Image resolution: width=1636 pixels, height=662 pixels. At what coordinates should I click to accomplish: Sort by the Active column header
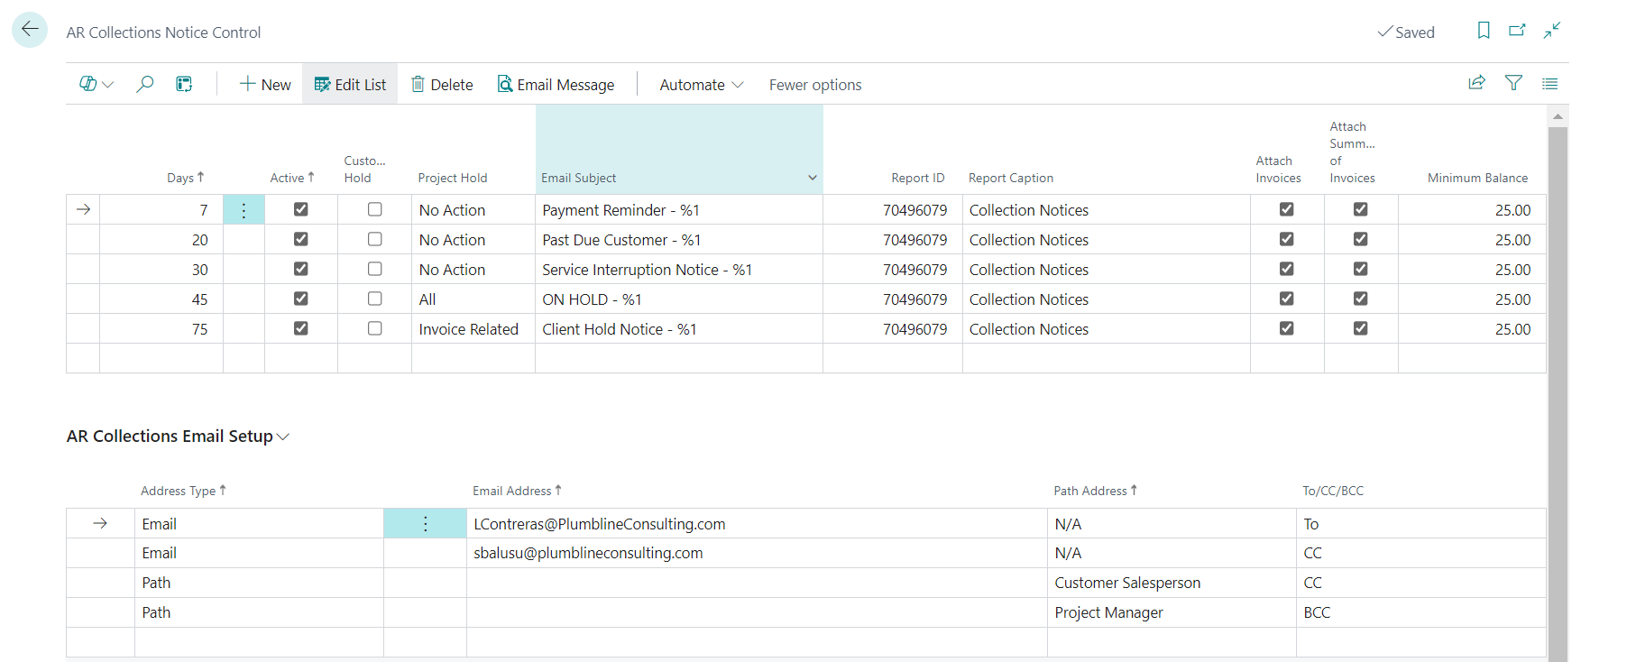click(292, 178)
